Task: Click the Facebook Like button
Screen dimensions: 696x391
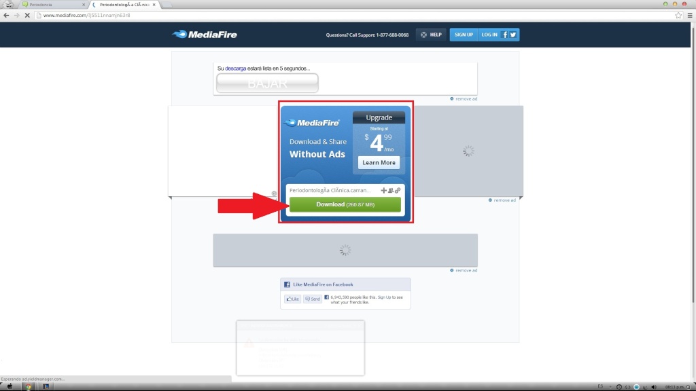Action: click(292, 299)
